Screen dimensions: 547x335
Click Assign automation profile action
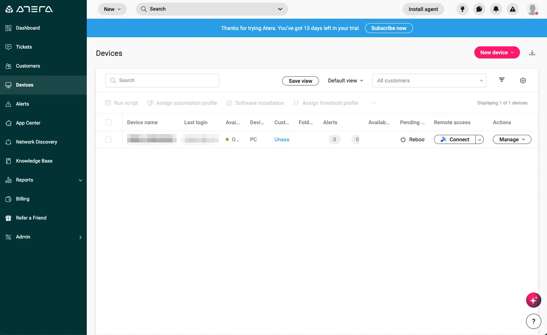tap(182, 103)
